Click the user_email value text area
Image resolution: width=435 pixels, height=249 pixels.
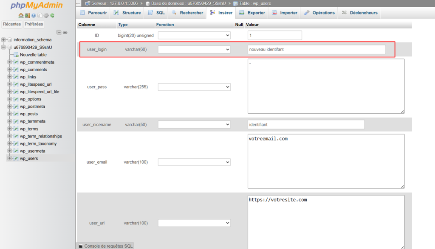pos(326,161)
